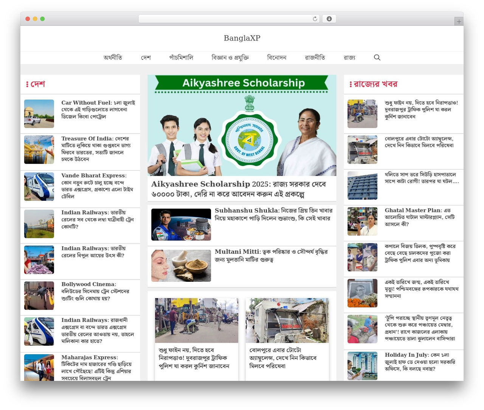Open the Subhanshu Shukla article headline

click(x=274, y=214)
